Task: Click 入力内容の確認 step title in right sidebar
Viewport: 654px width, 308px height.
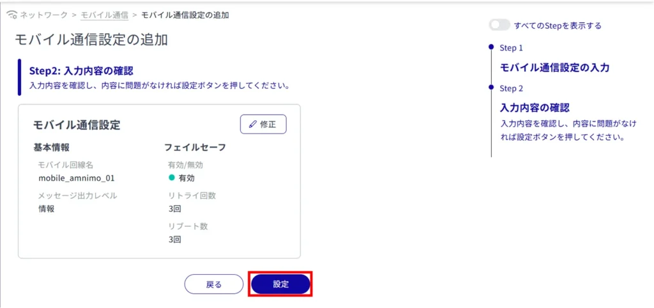Action: click(534, 107)
